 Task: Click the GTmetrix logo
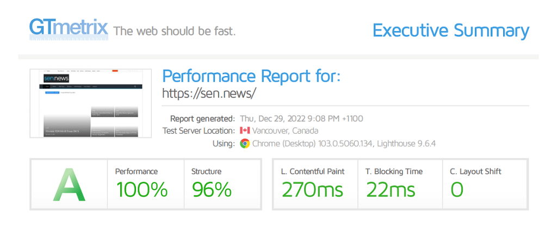pyautogui.click(x=69, y=28)
